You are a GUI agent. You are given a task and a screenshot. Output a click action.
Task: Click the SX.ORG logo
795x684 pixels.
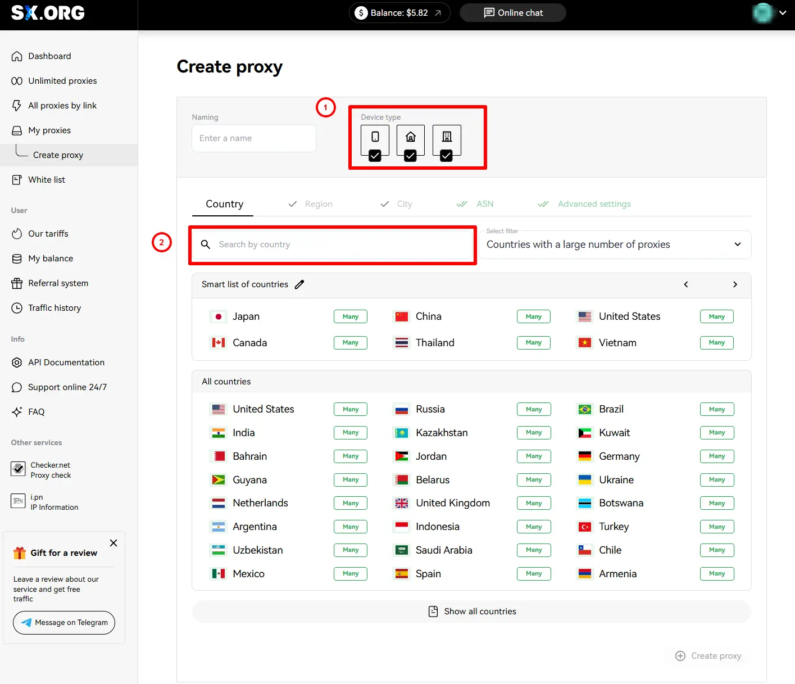point(48,13)
